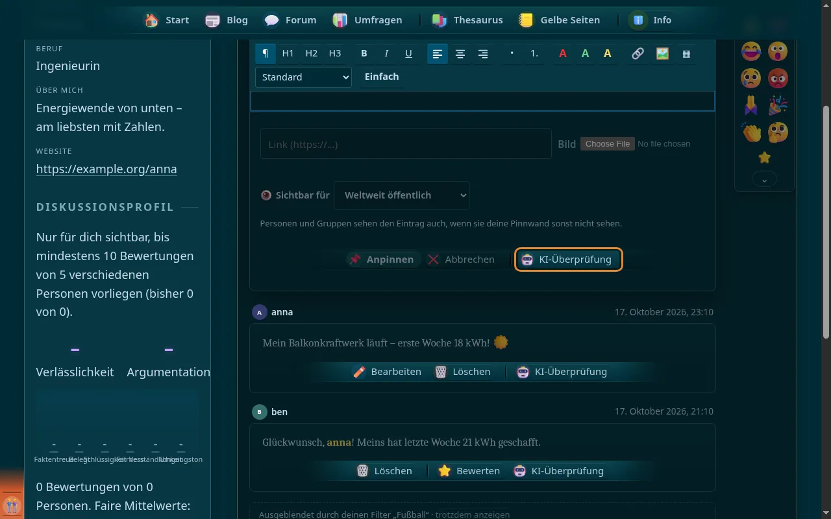Open the Thesaurus page
This screenshot has width=831, height=519.
[467, 20]
